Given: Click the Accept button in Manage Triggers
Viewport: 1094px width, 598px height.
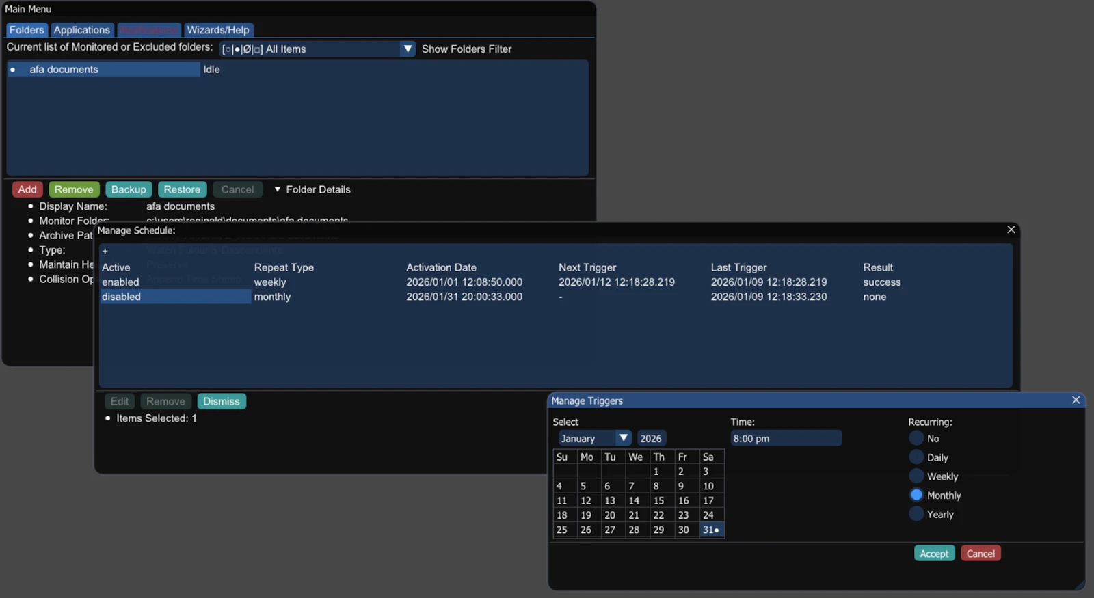Looking at the screenshot, I should point(934,554).
